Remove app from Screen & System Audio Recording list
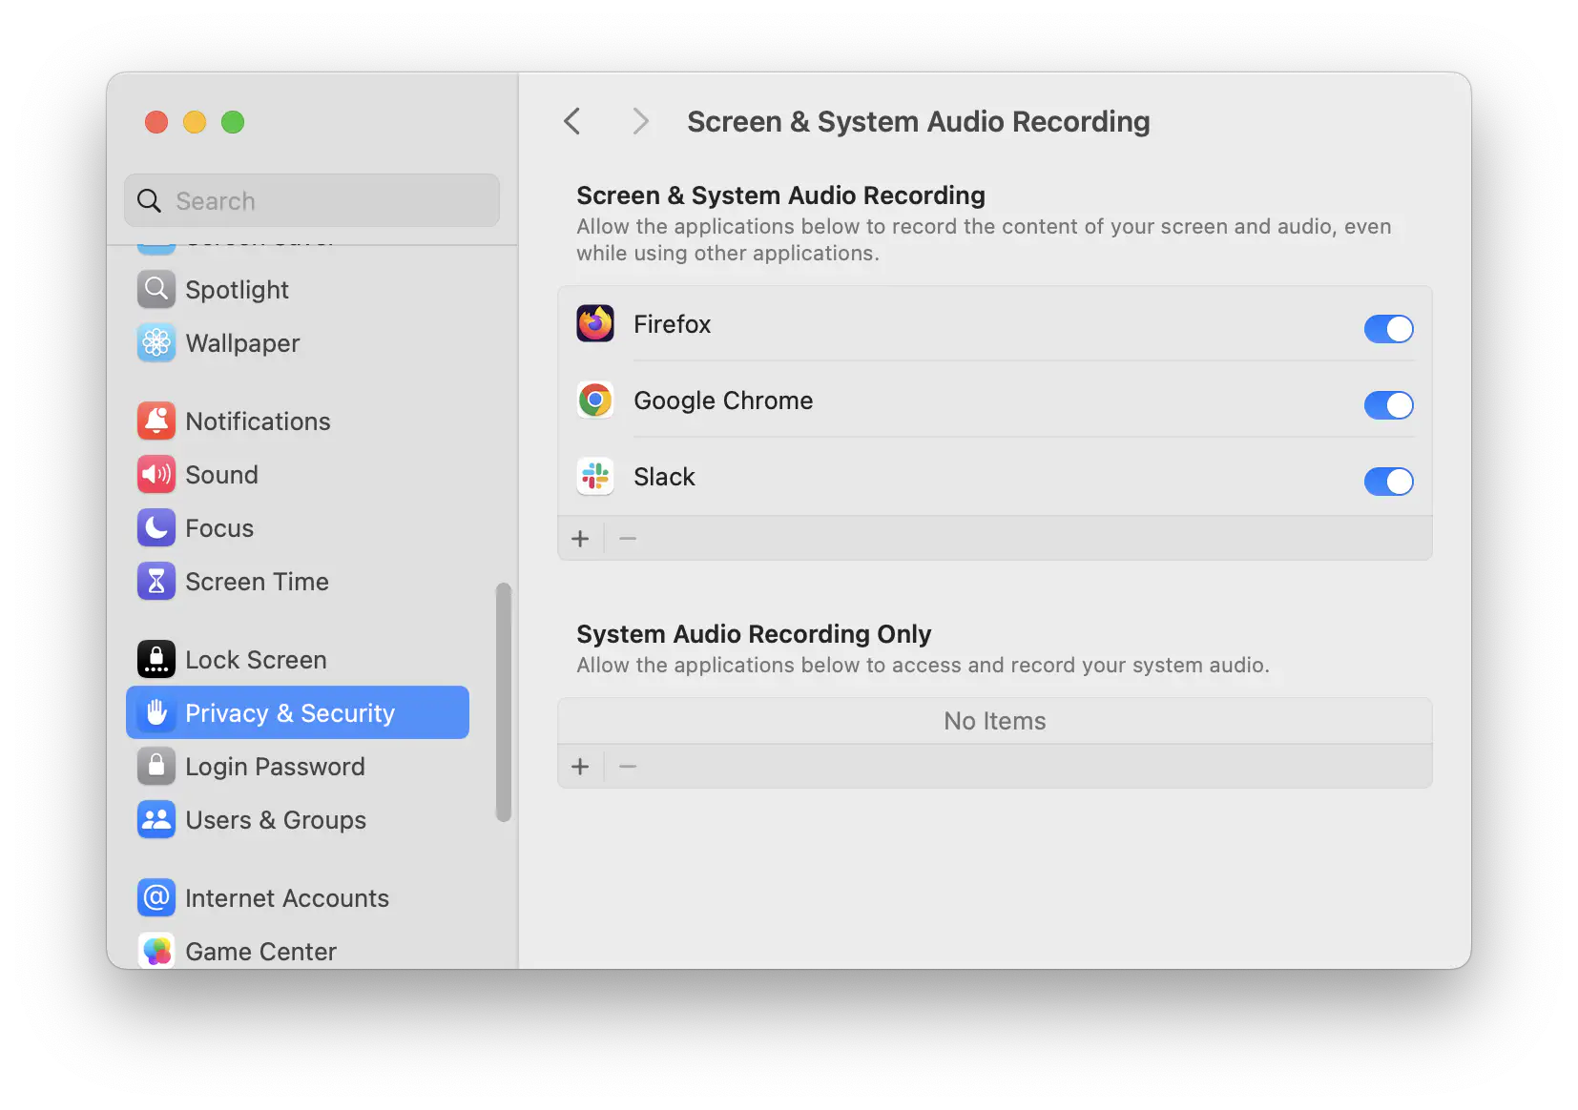 tap(628, 539)
